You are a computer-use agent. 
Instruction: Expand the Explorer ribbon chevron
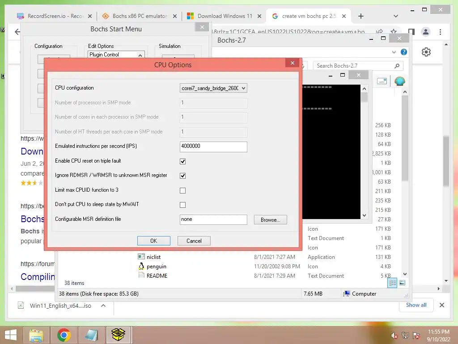pos(394,52)
